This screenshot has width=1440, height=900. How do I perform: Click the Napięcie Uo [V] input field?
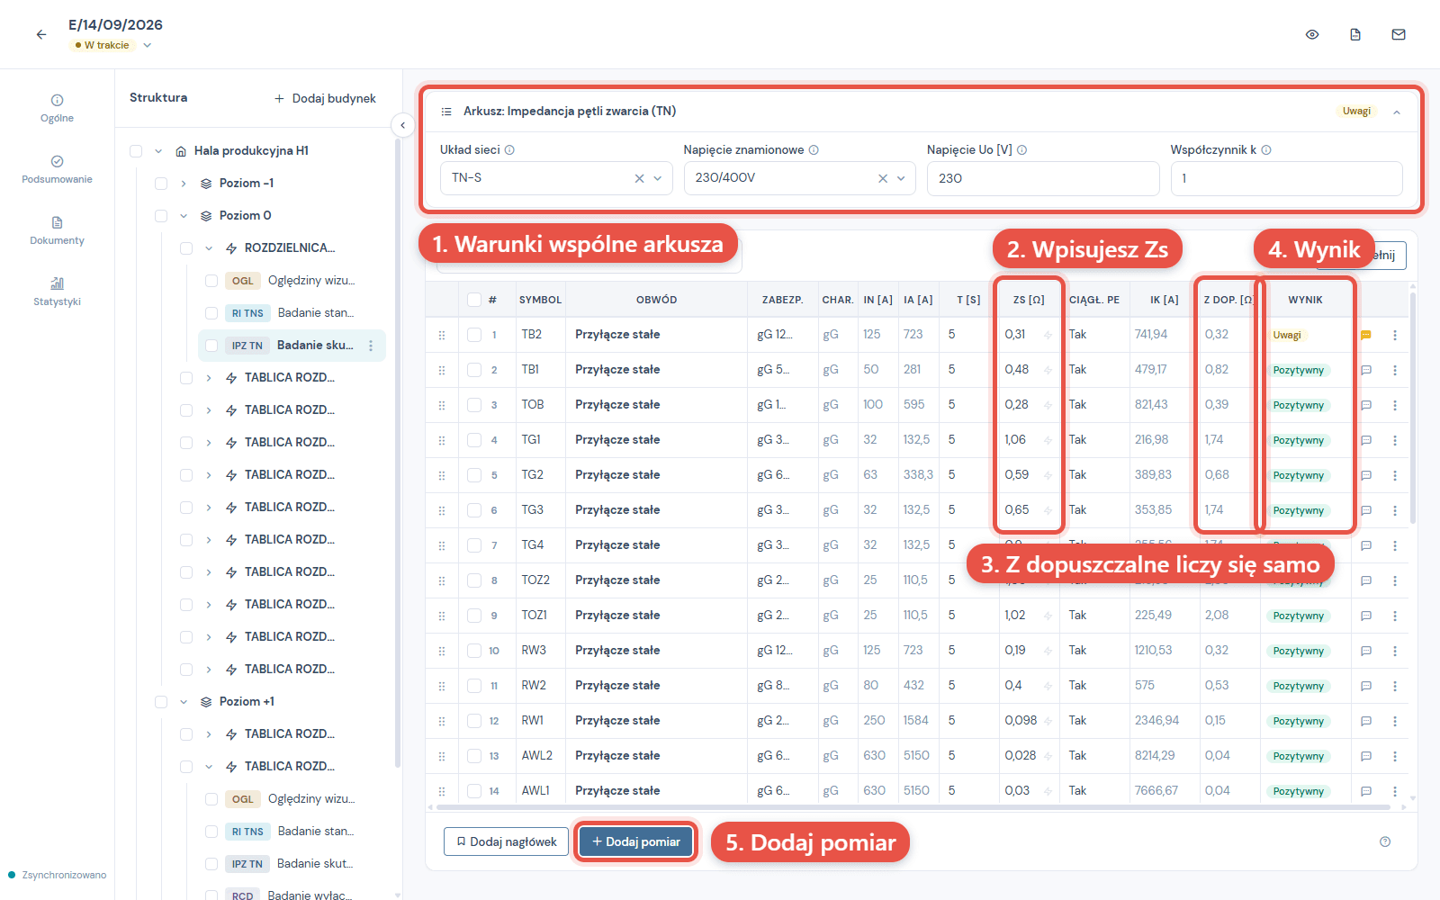pyautogui.click(x=1043, y=178)
